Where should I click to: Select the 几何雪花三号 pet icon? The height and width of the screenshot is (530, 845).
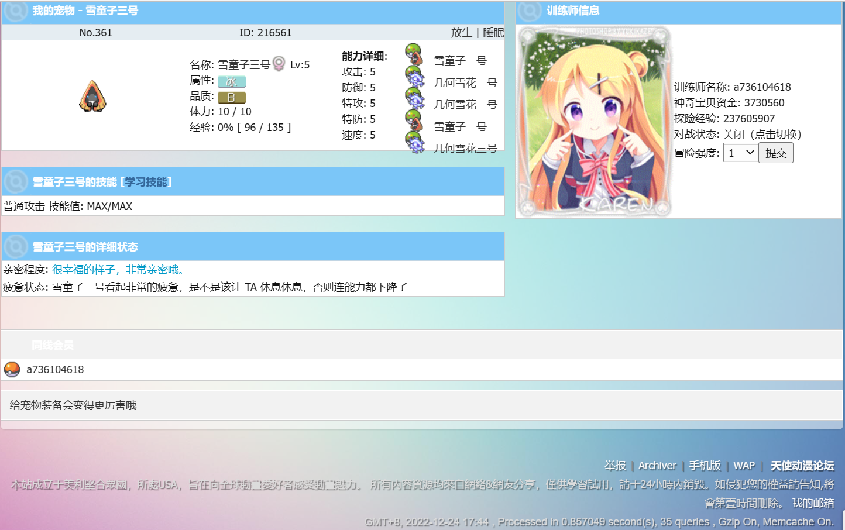coord(415,142)
